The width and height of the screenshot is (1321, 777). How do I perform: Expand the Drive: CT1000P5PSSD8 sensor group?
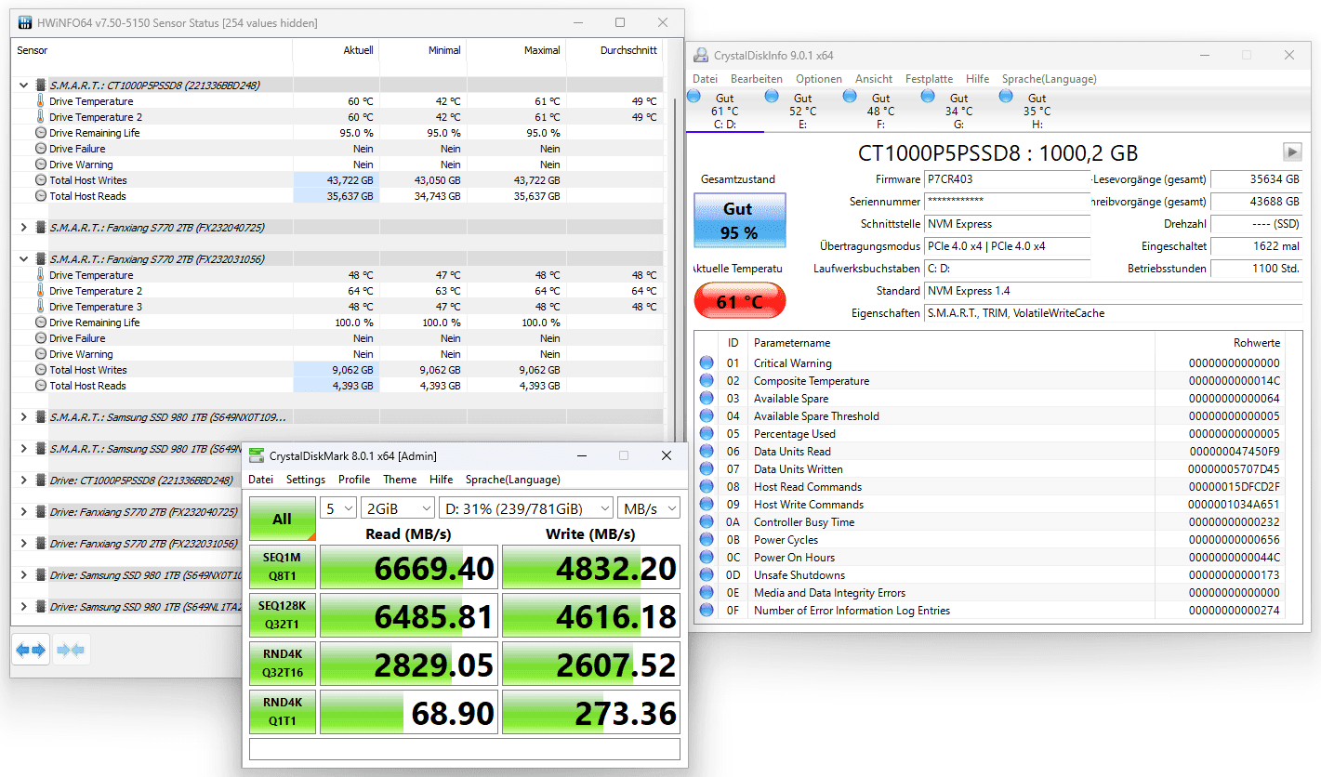pos(23,481)
